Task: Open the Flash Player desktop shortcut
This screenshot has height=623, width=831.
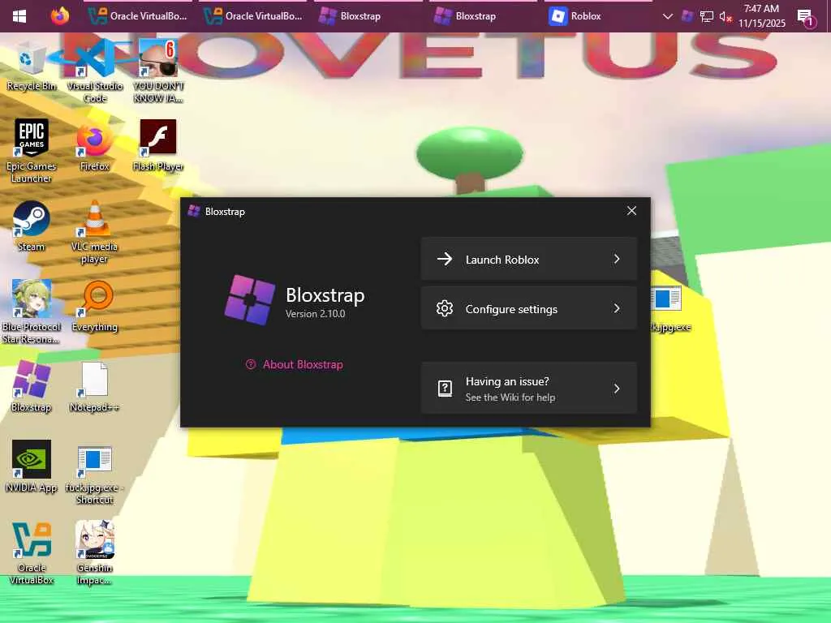Action: 158,146
